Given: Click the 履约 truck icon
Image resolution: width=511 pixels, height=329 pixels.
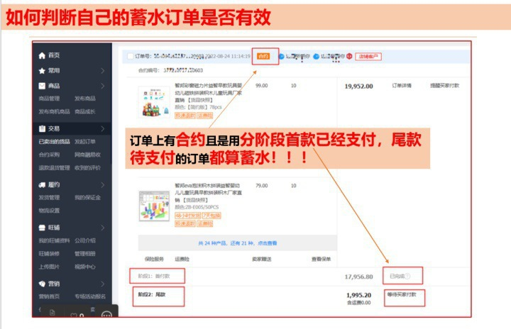Looking at the screenshot, I should point(42,184).
